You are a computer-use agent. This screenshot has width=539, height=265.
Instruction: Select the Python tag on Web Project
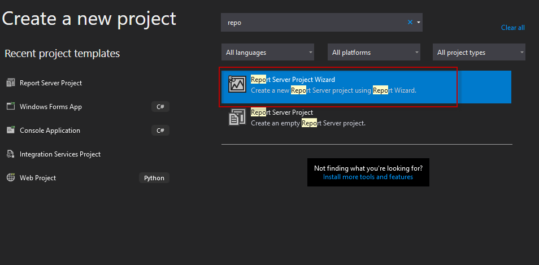pyautogui.click(x=154, y=178)
